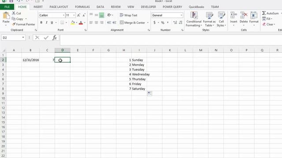The width and height of the screenshot is (282, 158).
Task: Click Insert Function fx button
Action: [55, 38]
